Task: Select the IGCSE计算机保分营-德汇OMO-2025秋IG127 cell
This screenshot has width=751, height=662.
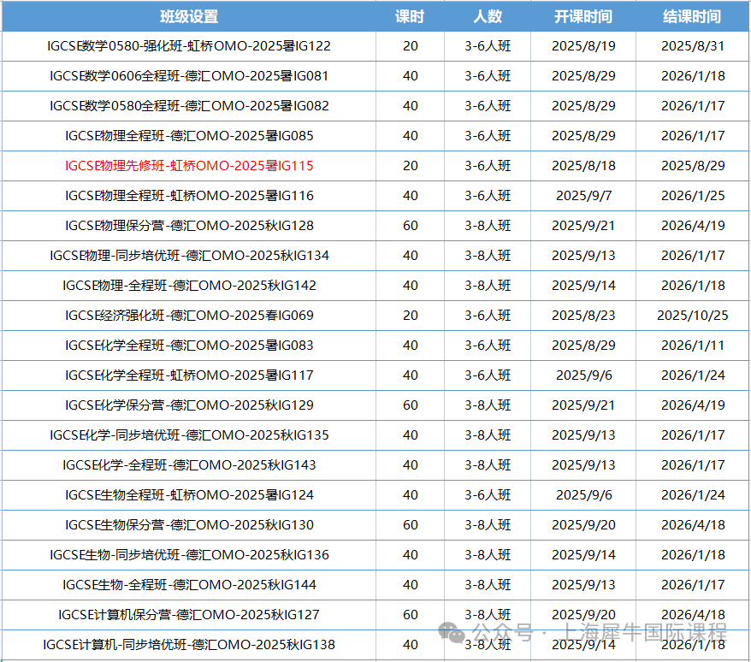Action: coord(189,615)
